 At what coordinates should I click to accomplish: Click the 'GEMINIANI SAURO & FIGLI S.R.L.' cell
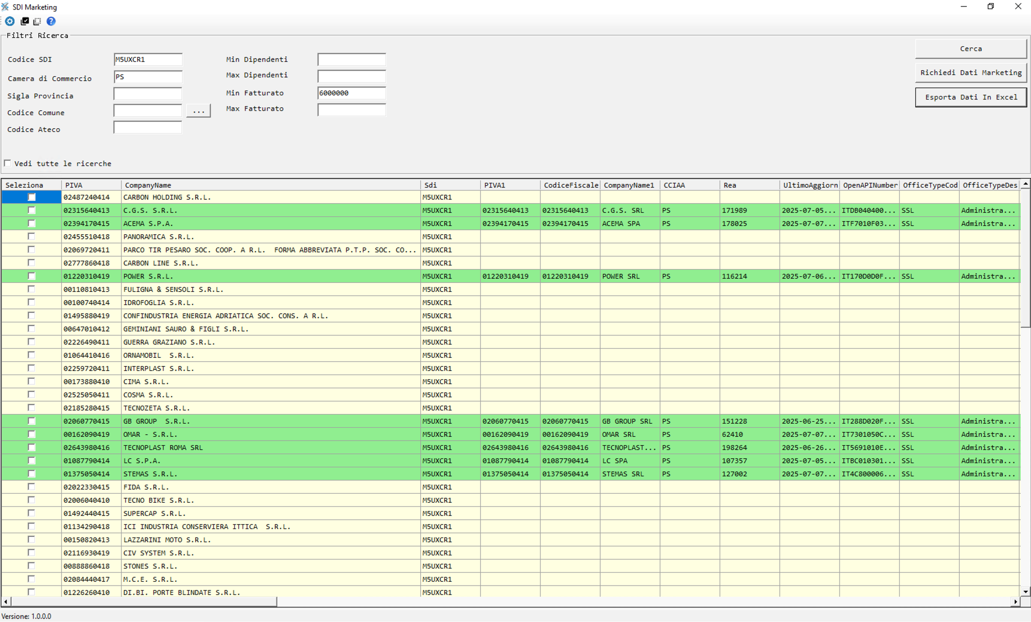coord(271,329)
